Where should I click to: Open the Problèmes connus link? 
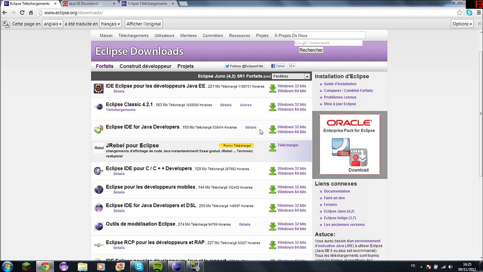[340, 97]
